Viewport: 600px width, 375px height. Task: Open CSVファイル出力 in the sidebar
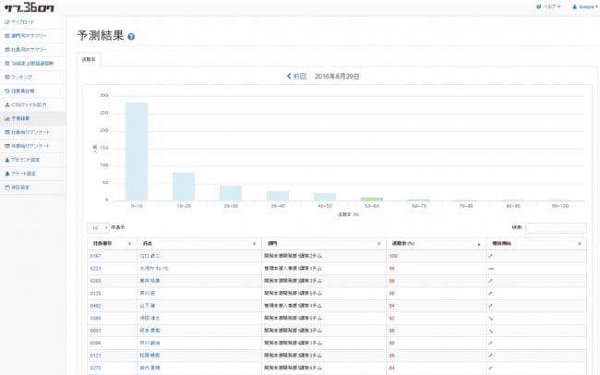(31, 104)
